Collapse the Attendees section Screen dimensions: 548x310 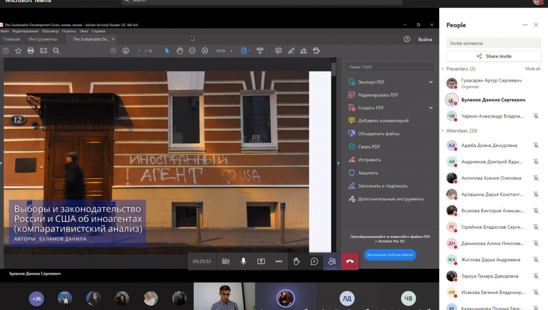pos(443,130)
